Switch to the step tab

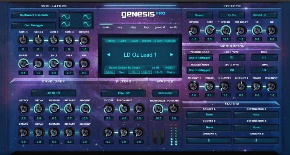(133, 27)
